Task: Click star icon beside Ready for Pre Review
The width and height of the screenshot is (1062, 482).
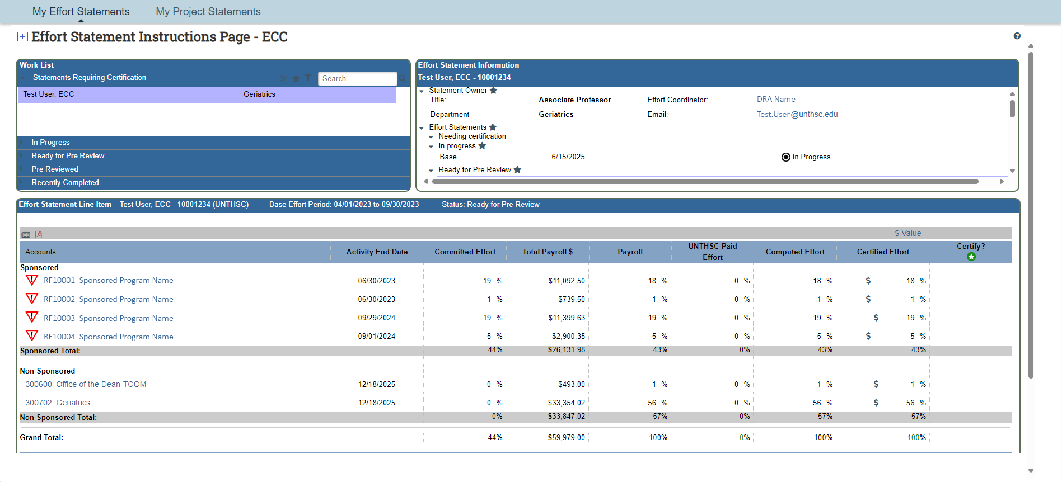Action: [517, 170]
